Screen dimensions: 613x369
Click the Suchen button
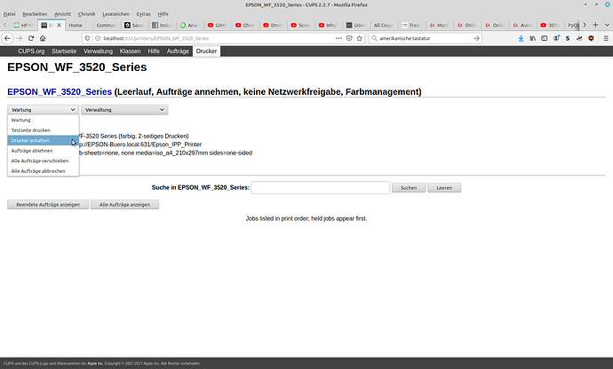[x=409, y=188]
